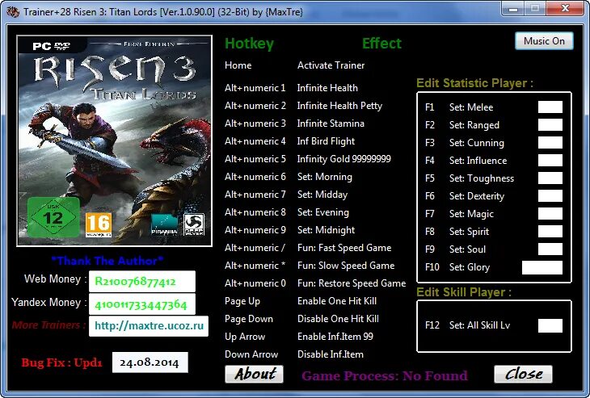The width and height of the screenshot is (590, 398).
Task: Click the USK 12 rating badge
Action: pos(53,217)
